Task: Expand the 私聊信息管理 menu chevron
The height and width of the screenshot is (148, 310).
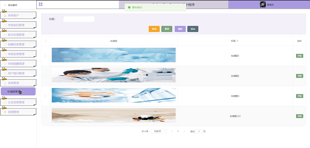Action: [32, 43]
